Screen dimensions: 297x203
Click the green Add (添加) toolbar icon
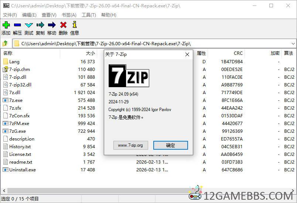tap(6, 25)
